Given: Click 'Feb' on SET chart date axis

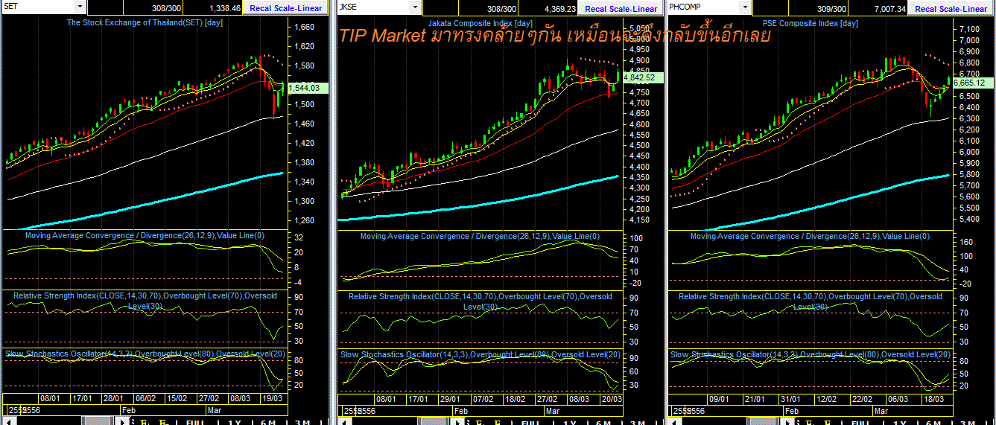Looking at the screenshot, I should click(128, 410).
